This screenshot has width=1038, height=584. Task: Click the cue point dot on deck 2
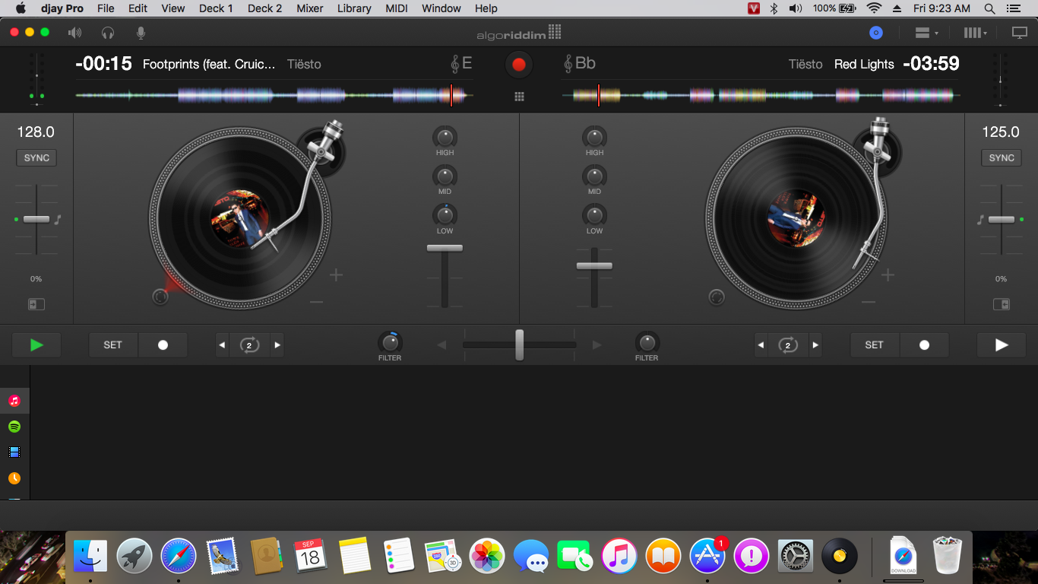(924, 344)
